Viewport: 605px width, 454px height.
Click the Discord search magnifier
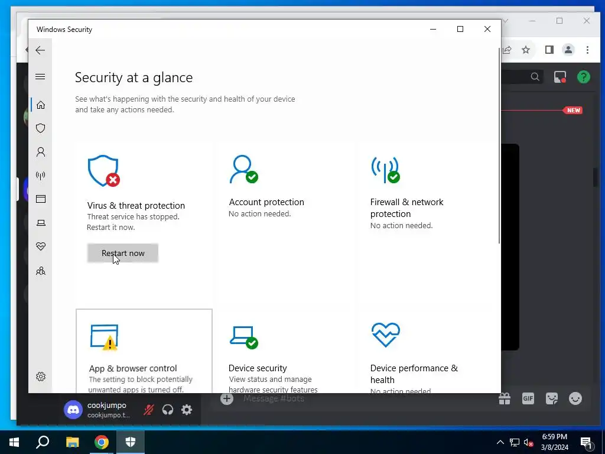pos(535,77)
